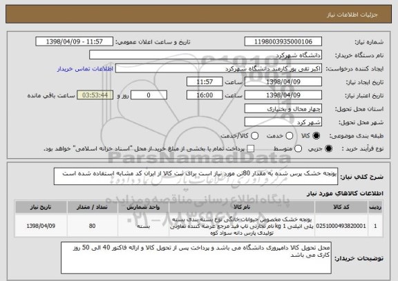
Task: Click the creation date field 1398/04/09
Action: click(x=283, y=82)
